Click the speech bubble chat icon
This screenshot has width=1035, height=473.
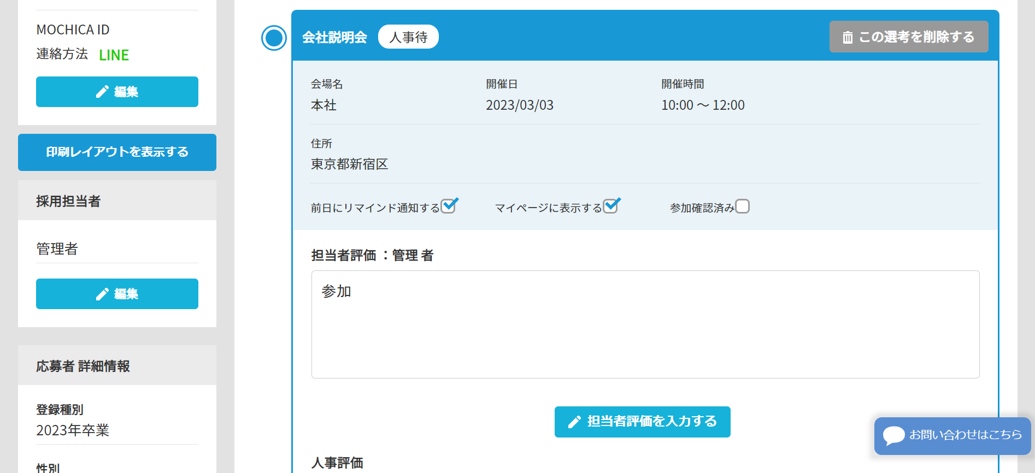pos(893,435)
